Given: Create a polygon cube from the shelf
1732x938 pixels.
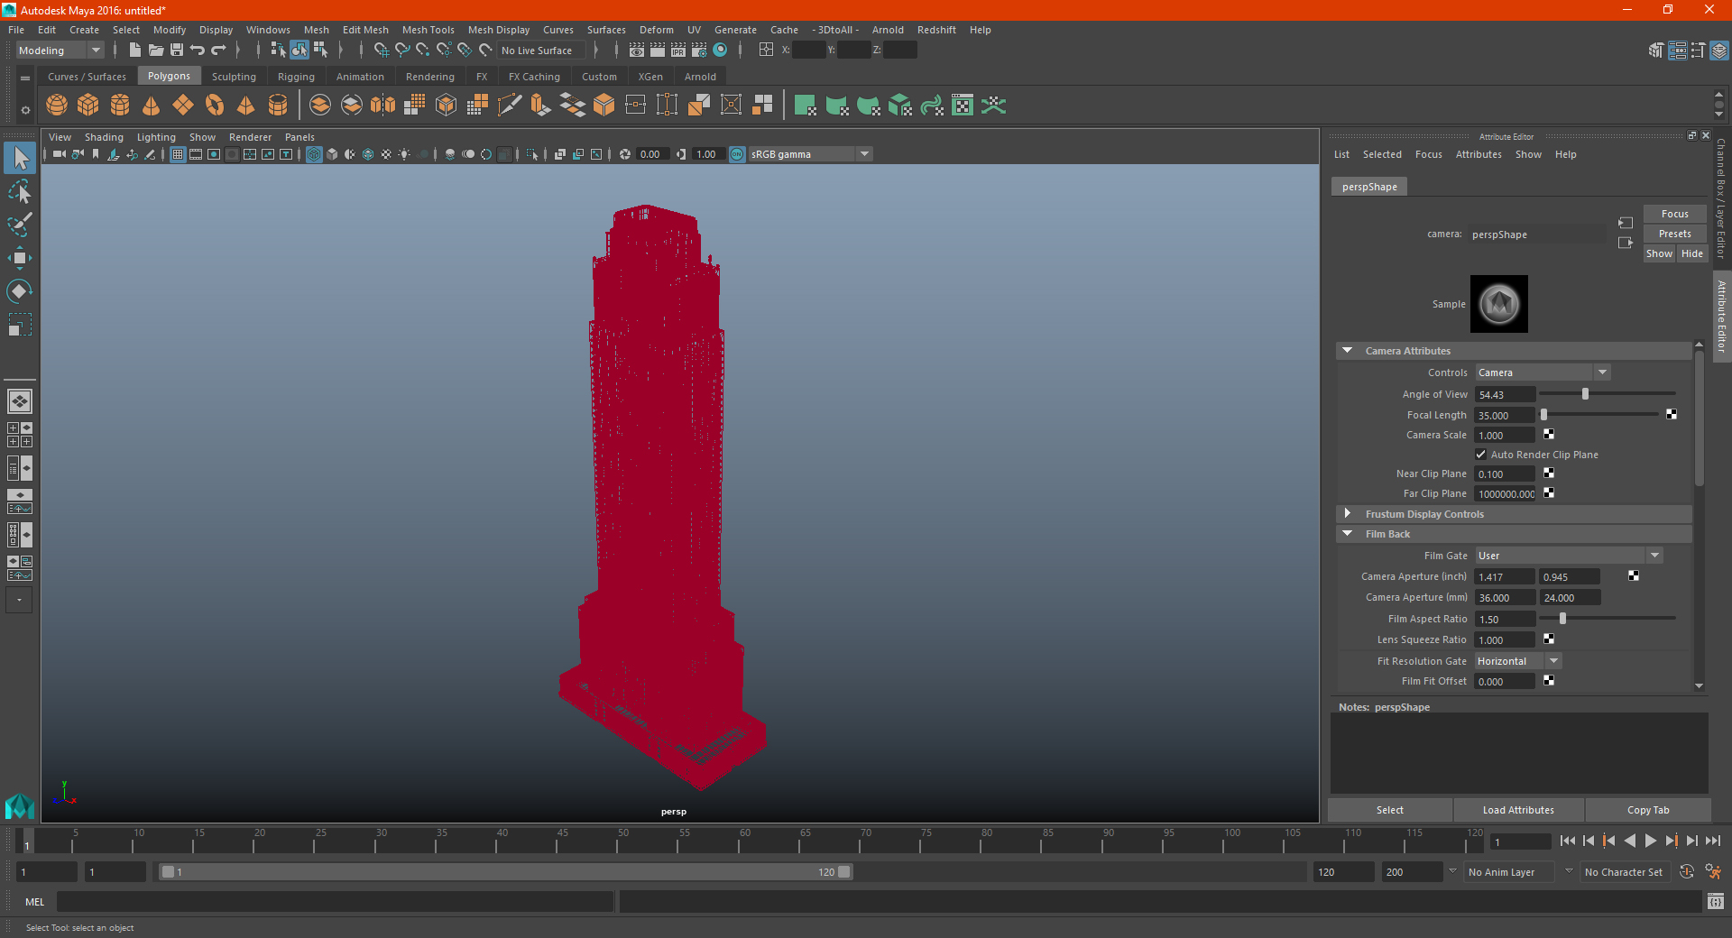Looking at the screenshot, I should pos(88,105).
